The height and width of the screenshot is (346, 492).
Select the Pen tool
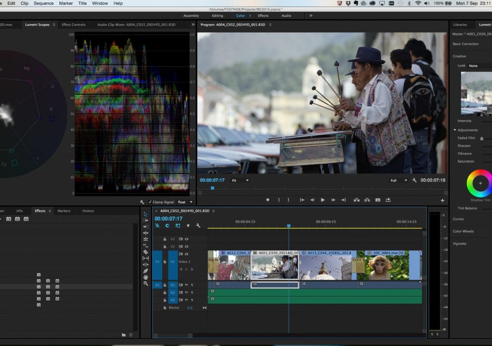pos(145,271)
